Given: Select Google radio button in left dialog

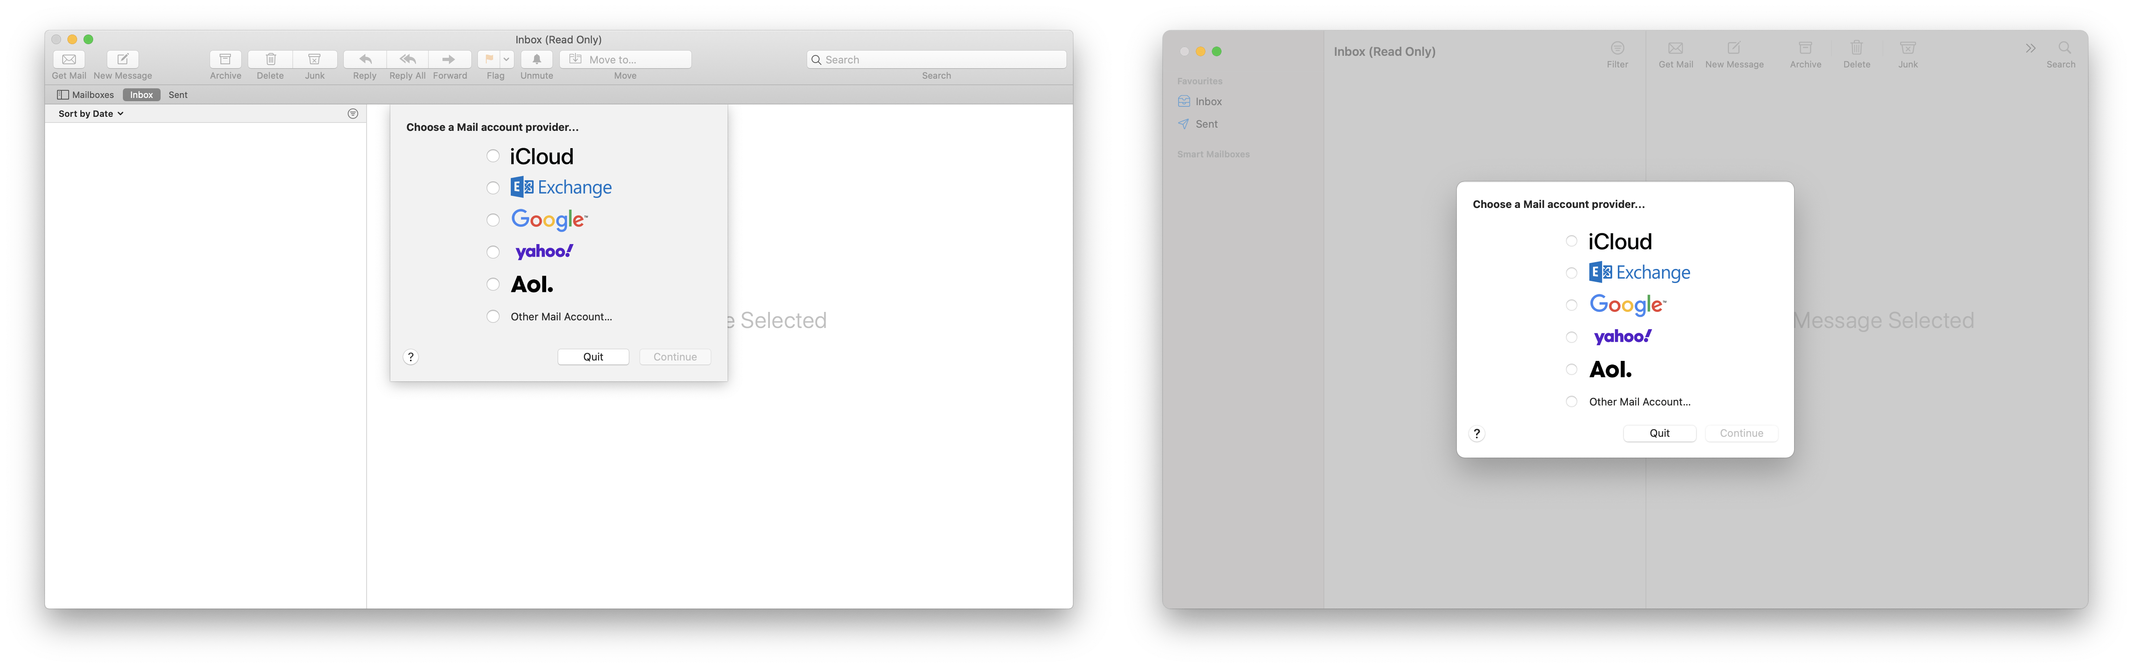Looking at the screenshot, I should pyautogui.click(x=493, y=220).
